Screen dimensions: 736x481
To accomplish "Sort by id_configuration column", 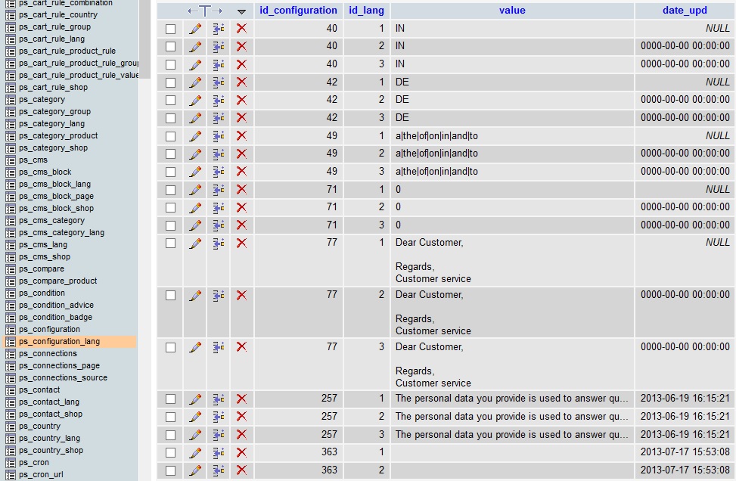I will pyautogui.click(x=298, y=11).
